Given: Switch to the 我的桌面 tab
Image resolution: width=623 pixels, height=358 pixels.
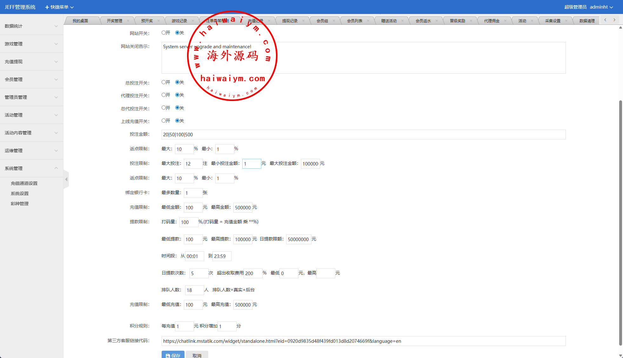Looking at the screenshot, I should (80, 21).
